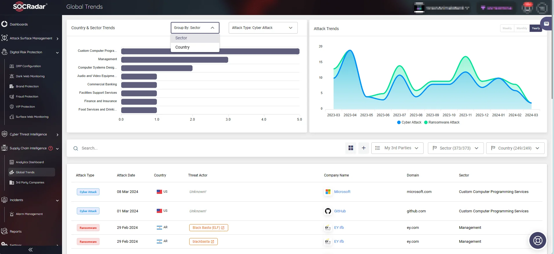Screen dimensions: 554x254
Task: Sort by Attack Date column header
Action: click(126, 175)
